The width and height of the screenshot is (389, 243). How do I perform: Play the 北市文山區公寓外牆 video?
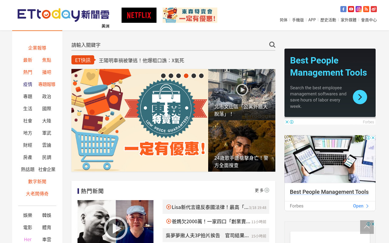(242, 90)
